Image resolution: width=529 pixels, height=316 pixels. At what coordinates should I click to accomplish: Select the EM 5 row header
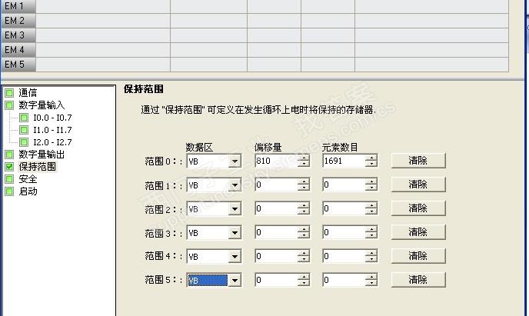(18, 65)
